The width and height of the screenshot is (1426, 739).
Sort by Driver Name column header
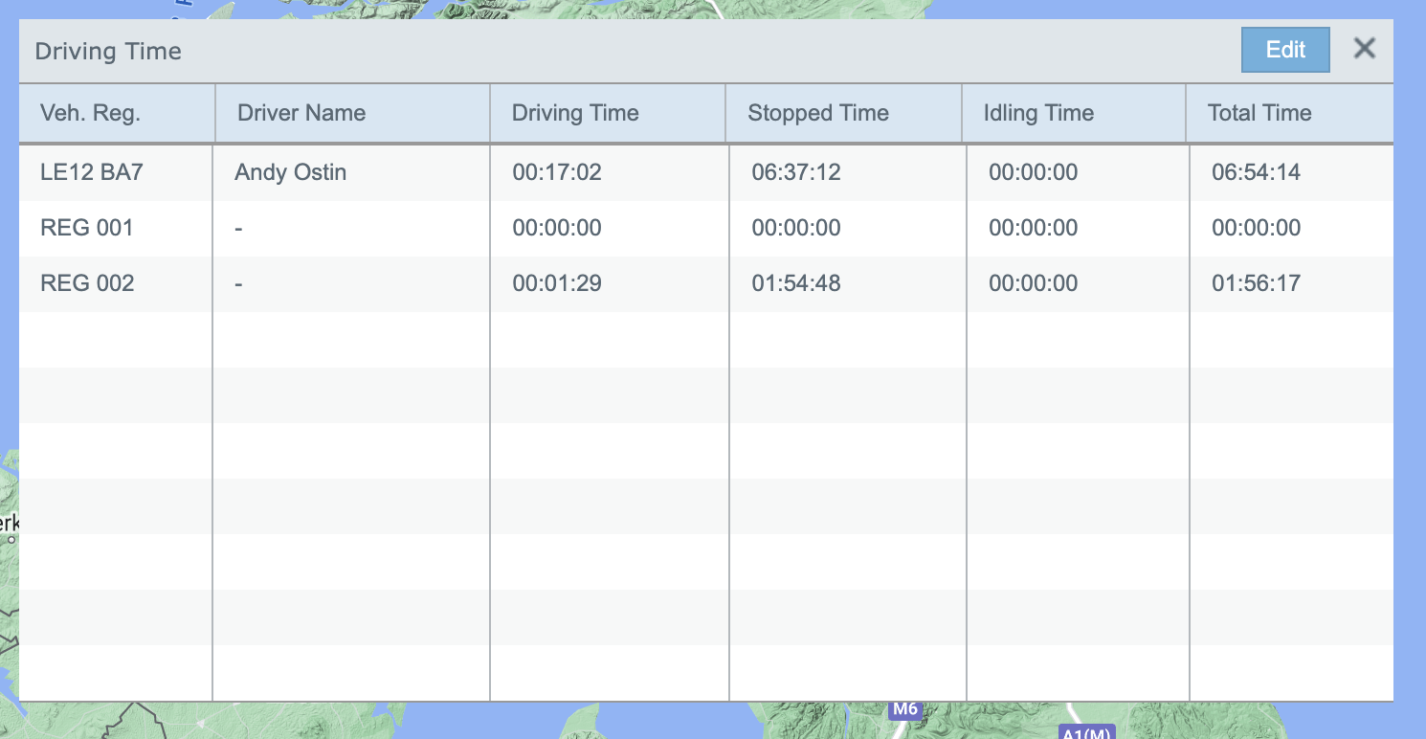[x=301, y=113]
